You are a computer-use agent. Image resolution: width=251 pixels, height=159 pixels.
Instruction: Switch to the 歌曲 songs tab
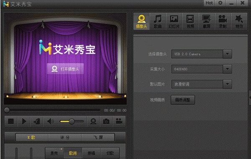(158, 21)
